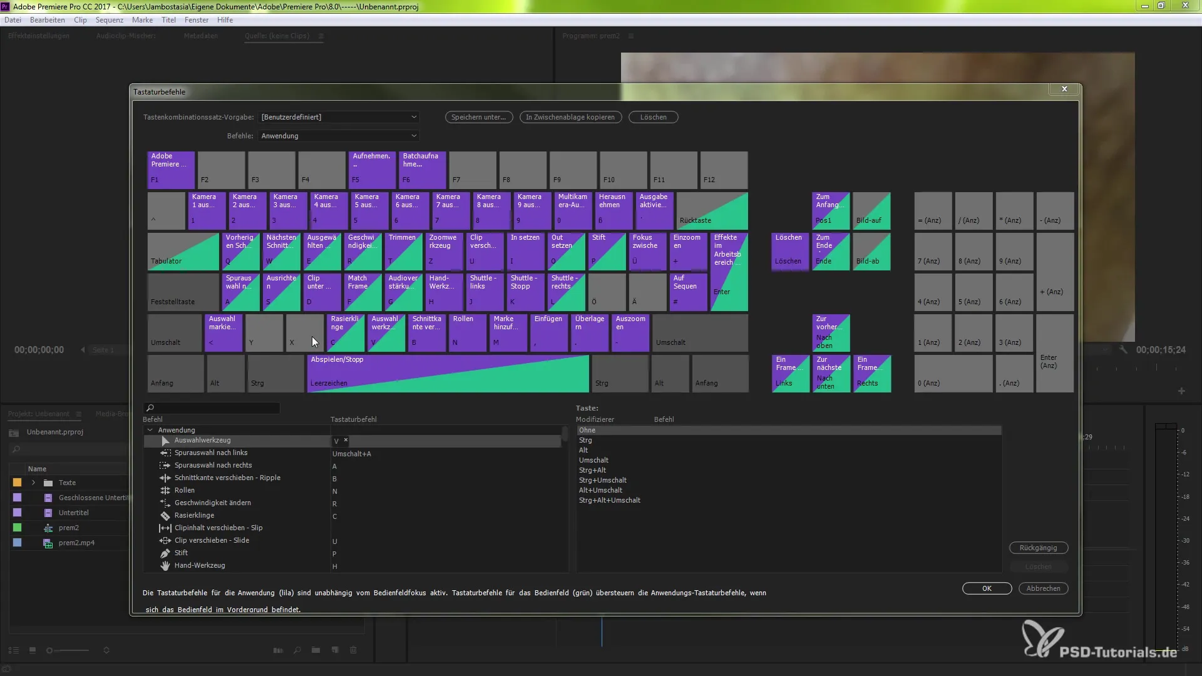The width and height of the screenshot is (1202, 676).
Task: Click the Spurauswahl nach links tool icon
Action: pyautogui.click(x=165, y=453)
